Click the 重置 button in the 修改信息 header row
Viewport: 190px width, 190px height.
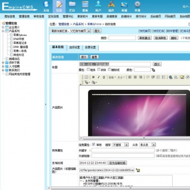(x=94, y=57)
